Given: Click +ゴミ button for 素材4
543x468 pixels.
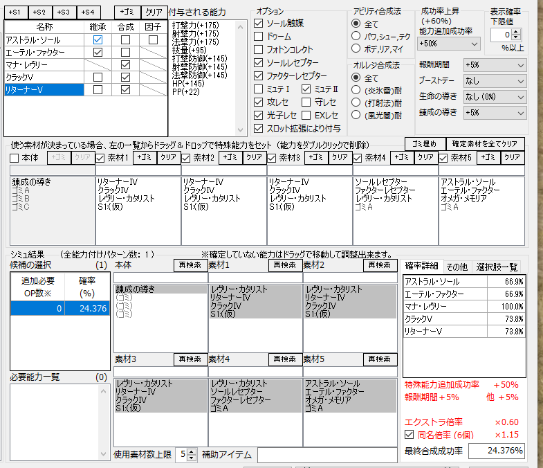Looking at the screenshot, I should [x=402, y=157].
